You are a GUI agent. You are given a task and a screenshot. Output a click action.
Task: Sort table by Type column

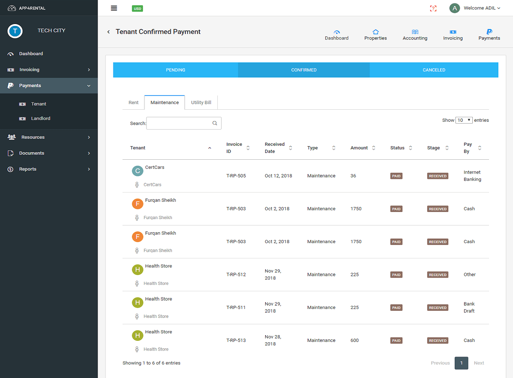pyautogui.click(x=333, y=148)
